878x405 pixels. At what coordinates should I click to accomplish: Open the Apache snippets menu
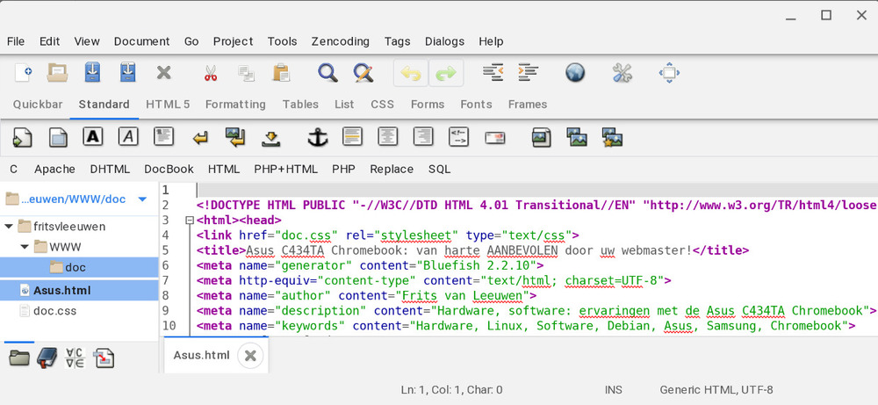pos(54,170)
